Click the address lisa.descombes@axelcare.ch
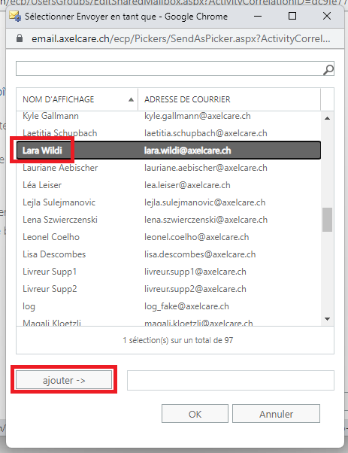The height and width of the screenshot is (453, 348). pos(200,254)
